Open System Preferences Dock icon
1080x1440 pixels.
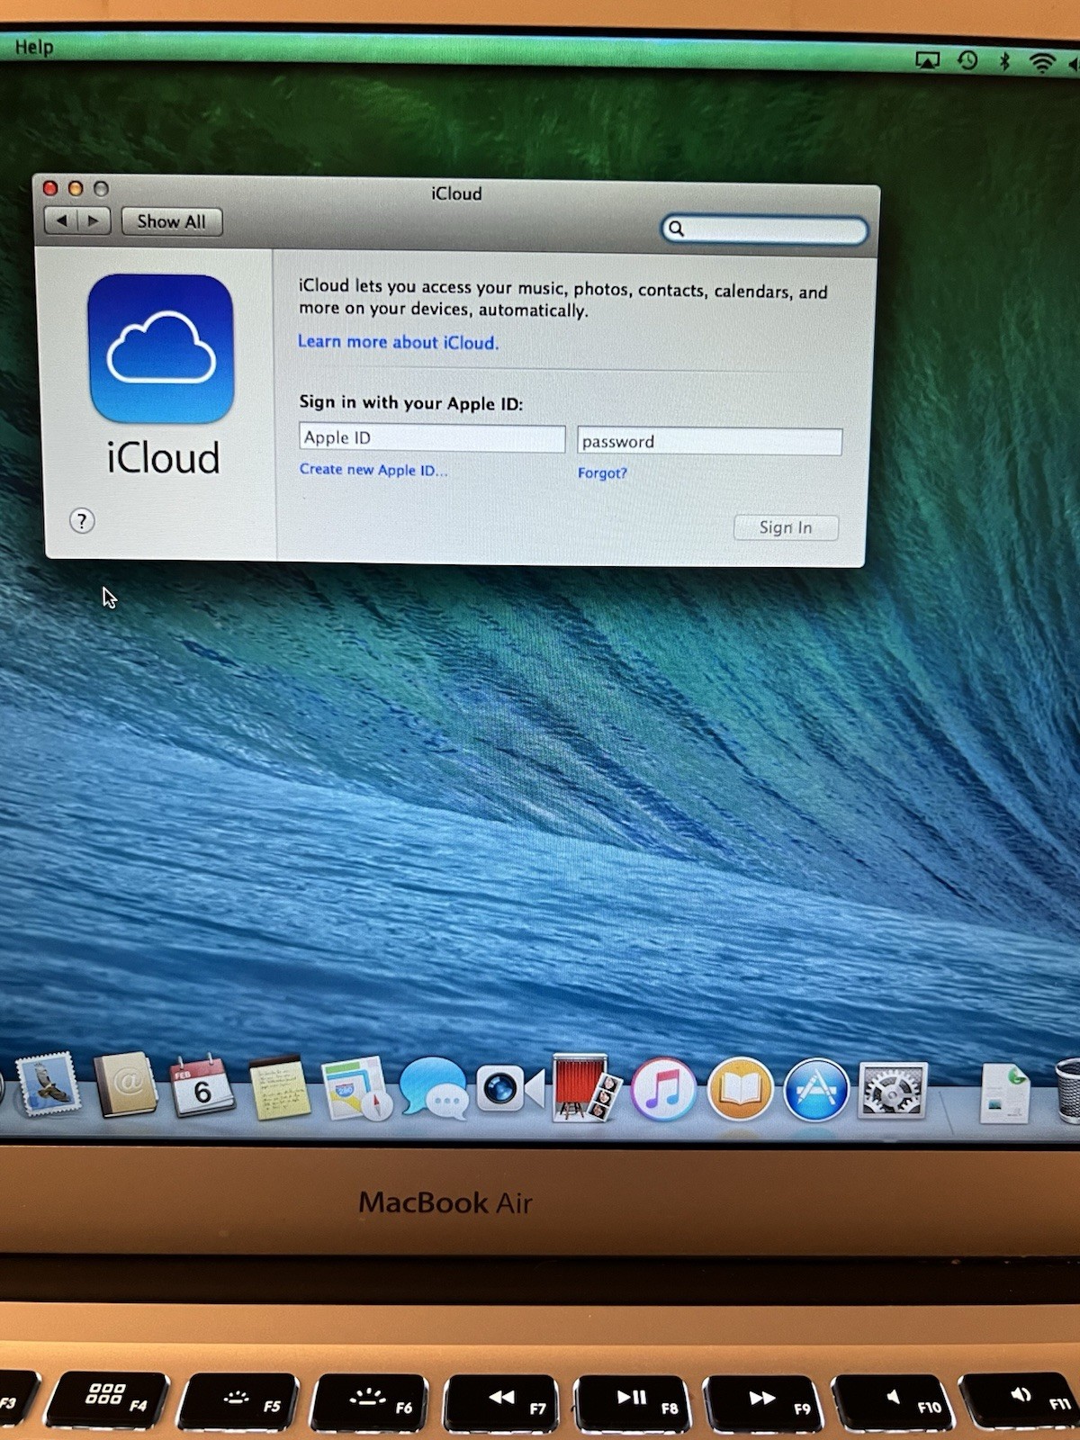tap(893, 1090)
